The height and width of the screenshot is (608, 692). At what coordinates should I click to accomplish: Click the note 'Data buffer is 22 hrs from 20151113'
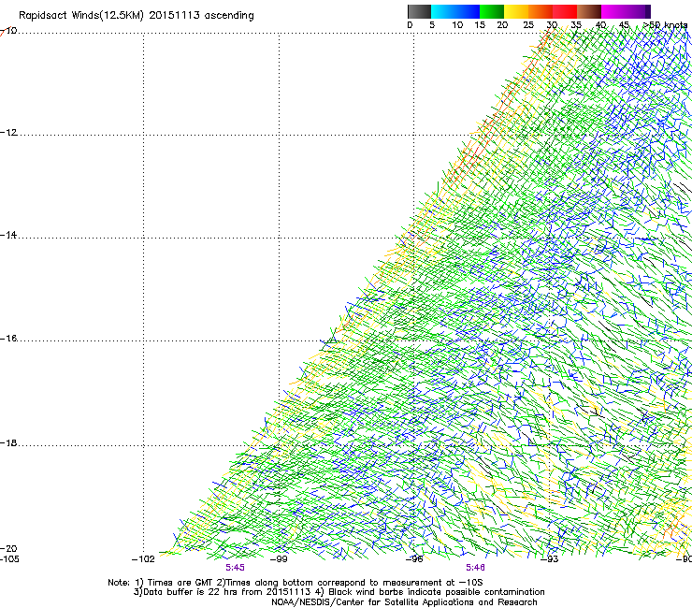tap(226, 592)
